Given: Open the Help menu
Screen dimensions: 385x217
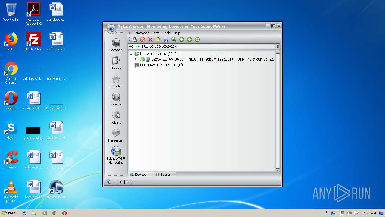Looking at the screenshot, I should pos(177,33).
